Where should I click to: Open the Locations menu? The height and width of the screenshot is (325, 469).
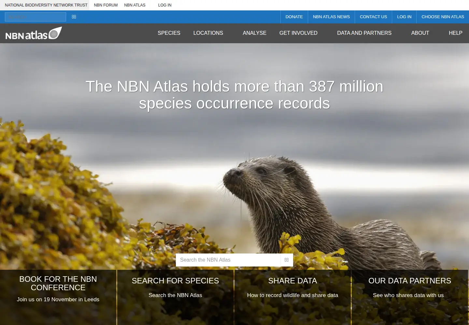(x=208, y=33)
